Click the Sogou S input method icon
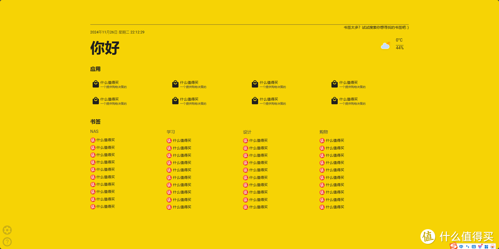 click(454, 246)
